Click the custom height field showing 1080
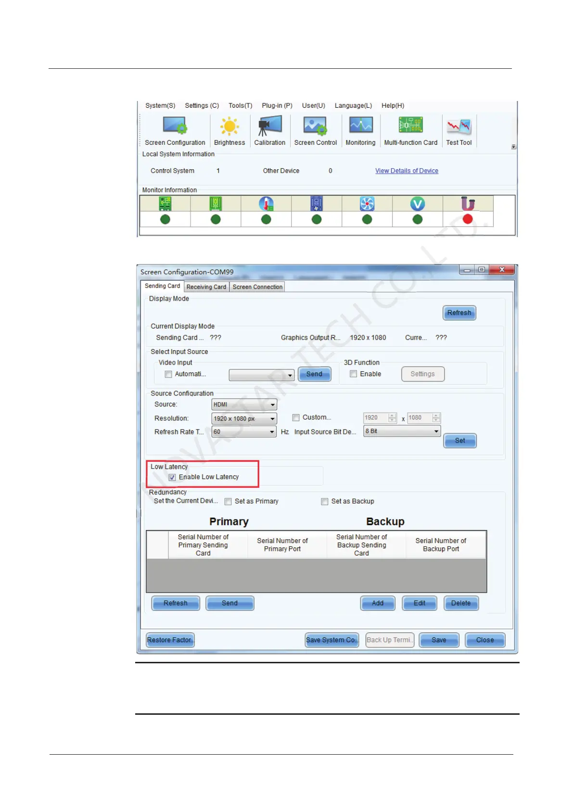The height and width of the screenshot is (810, 573). (x=420, y=418)
